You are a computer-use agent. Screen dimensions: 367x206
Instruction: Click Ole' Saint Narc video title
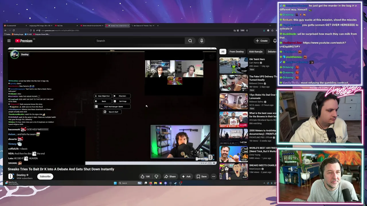pyautogui.click(x=257, y=59)
